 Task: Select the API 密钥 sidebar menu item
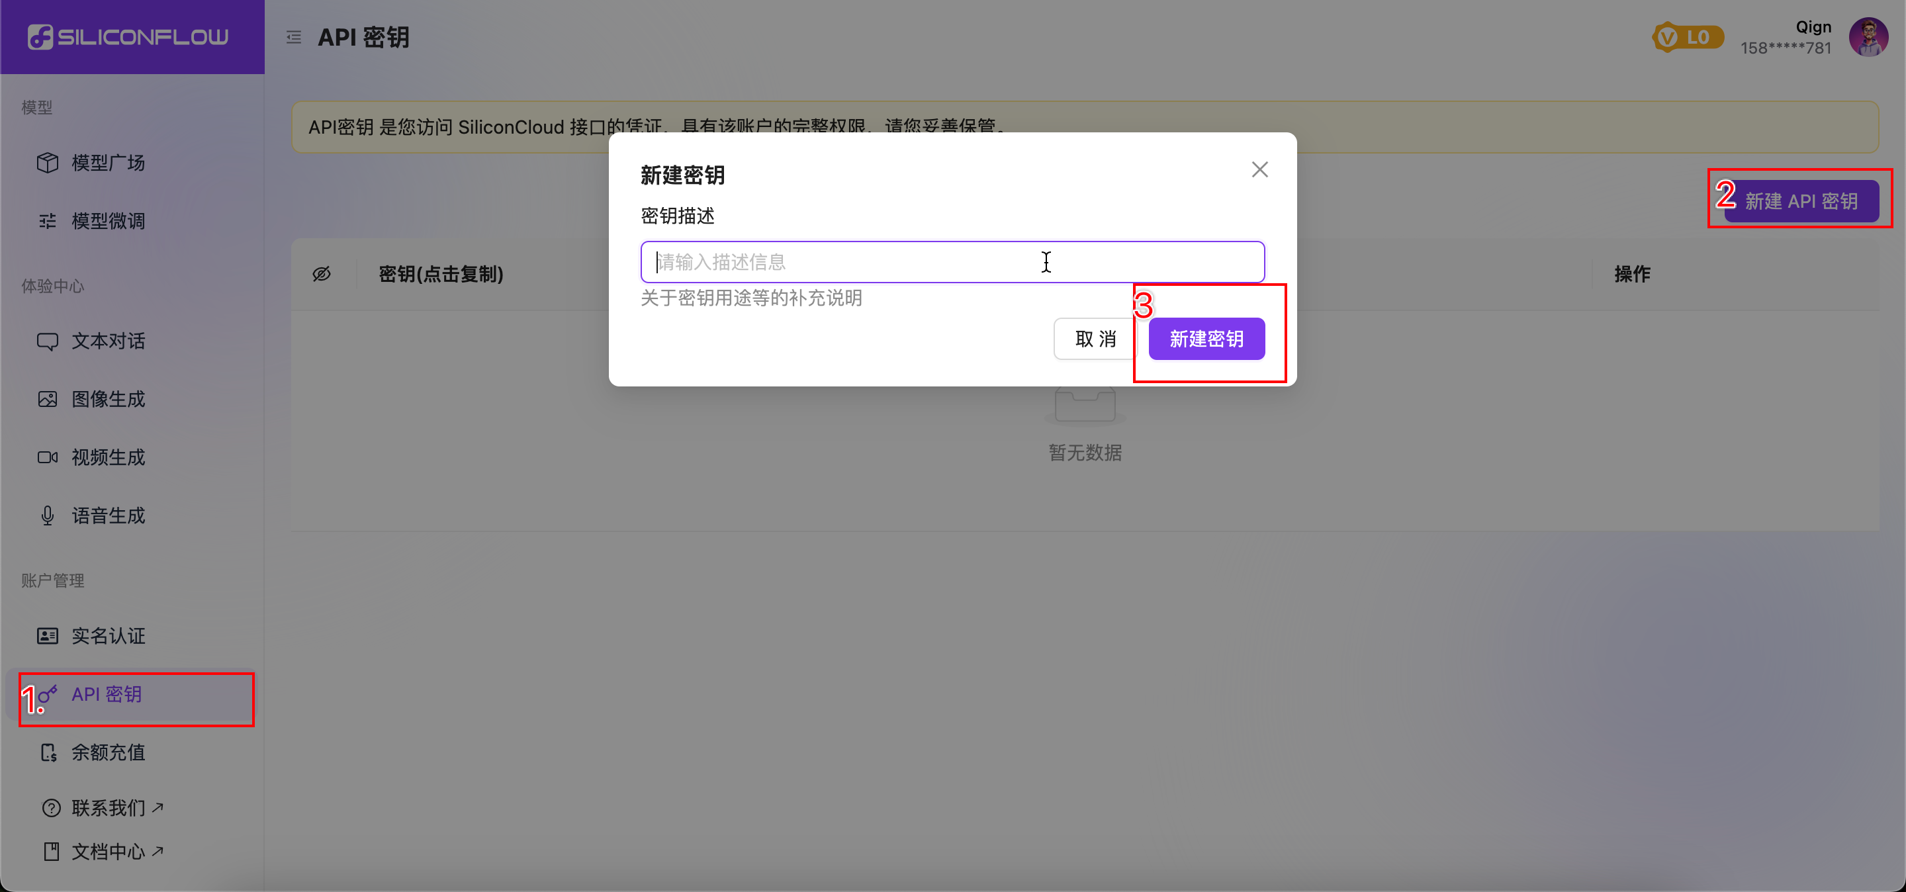(107, 693)
